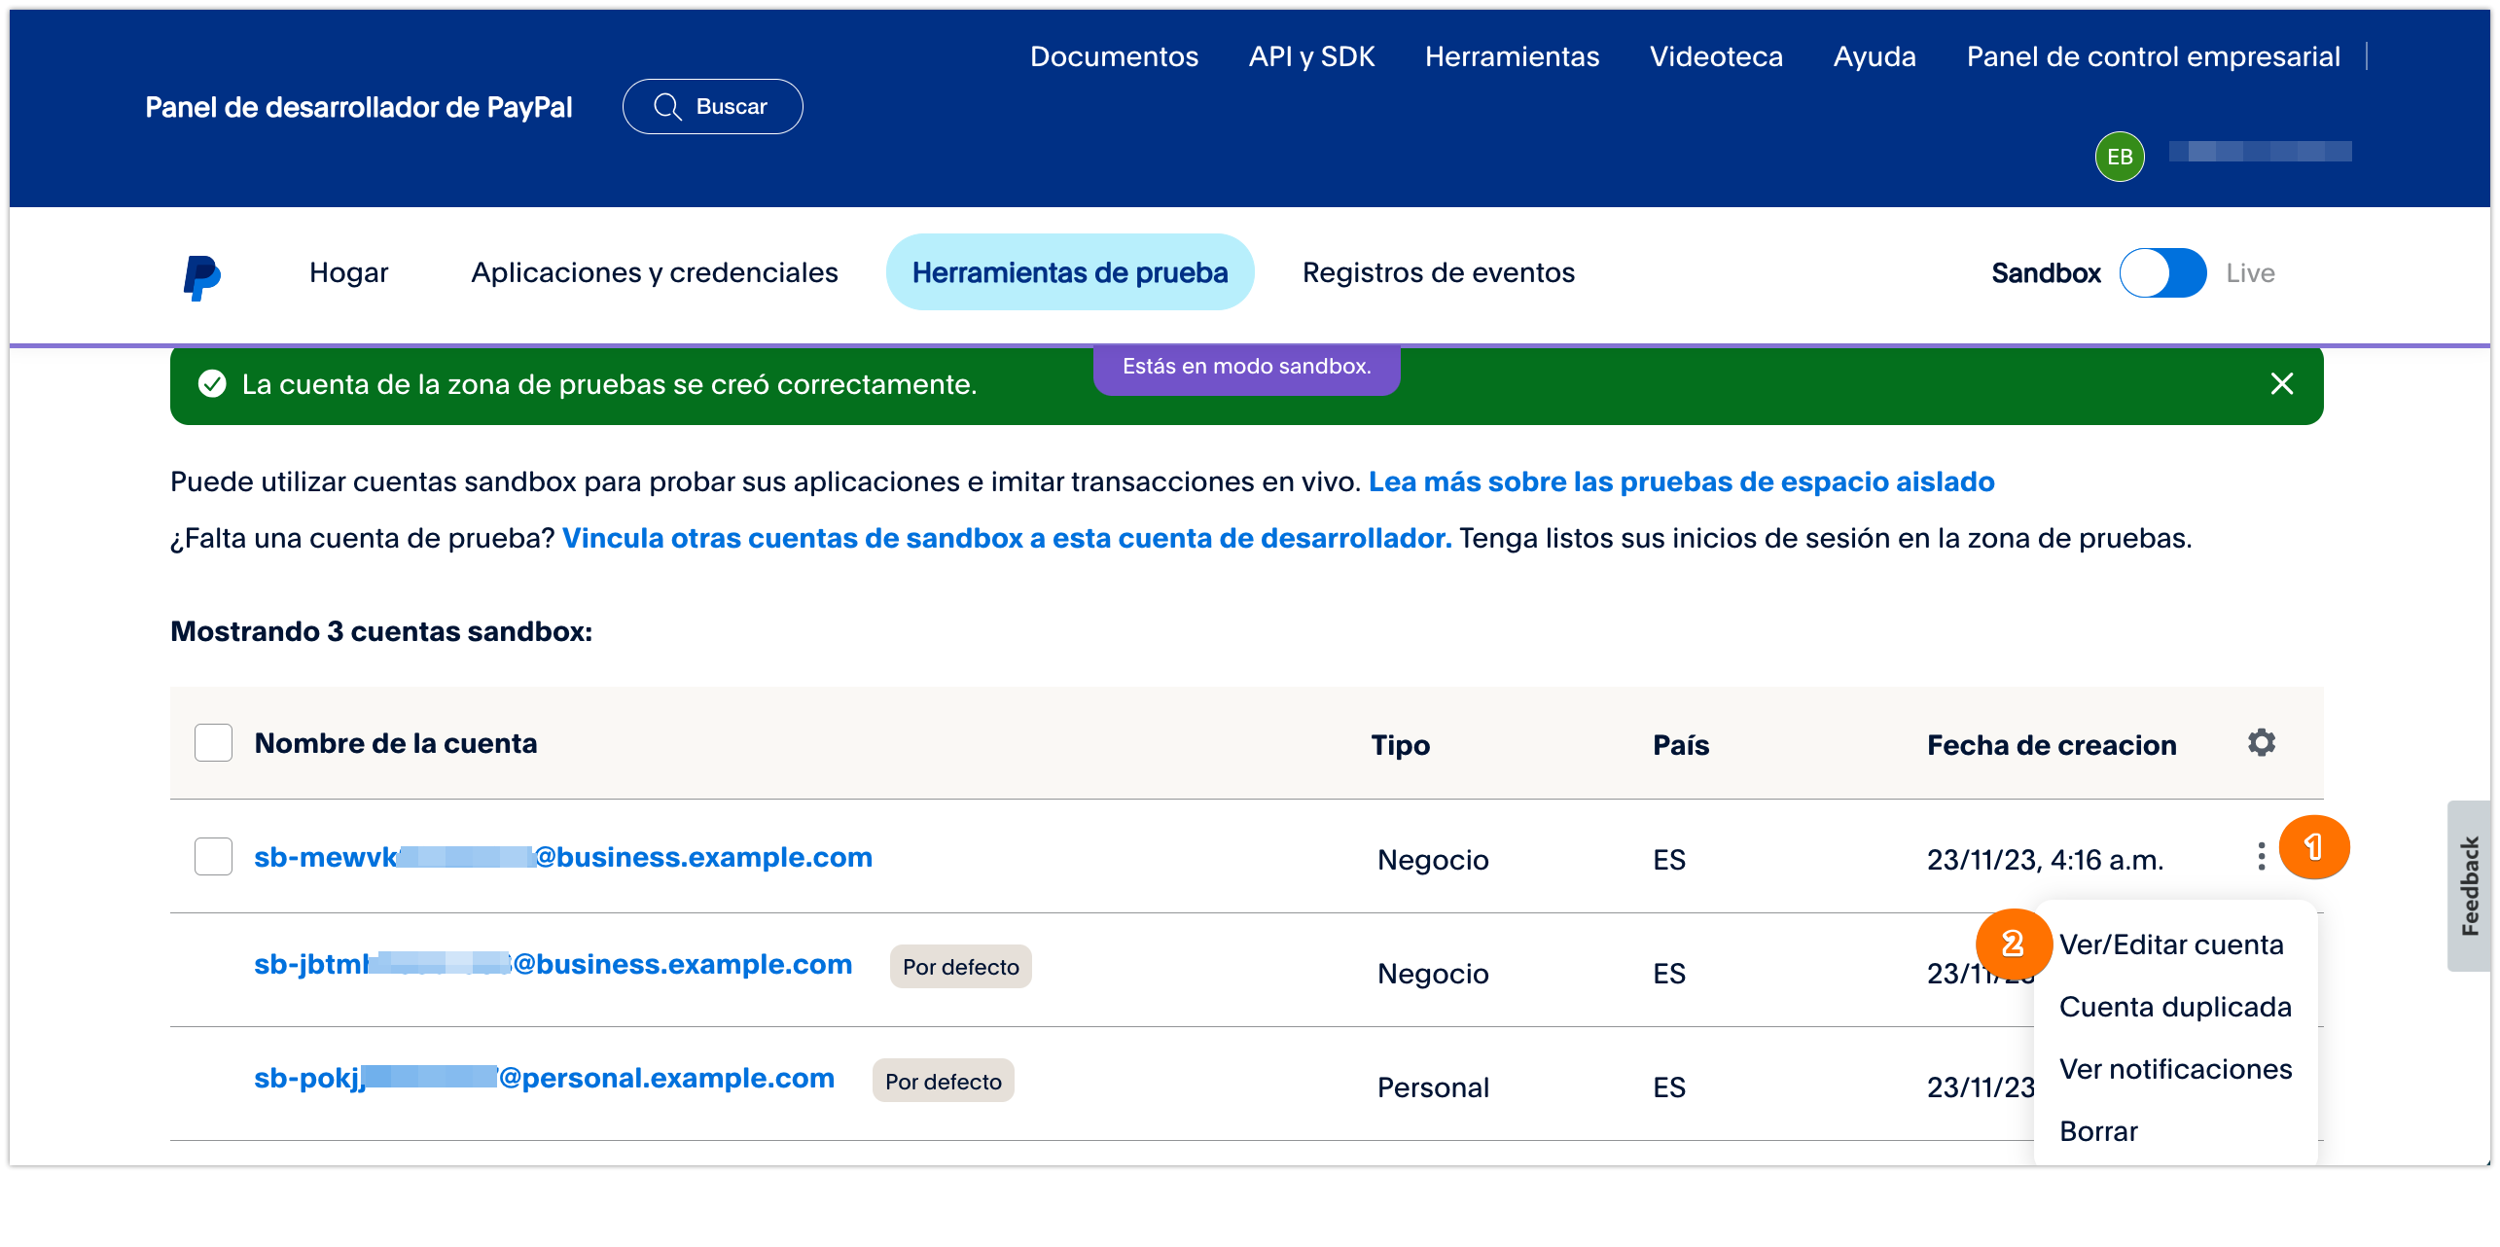This screenshot has height=1247, width=2500.
Task: Click the PayPal logo icon
Action: tap(202, 276)
